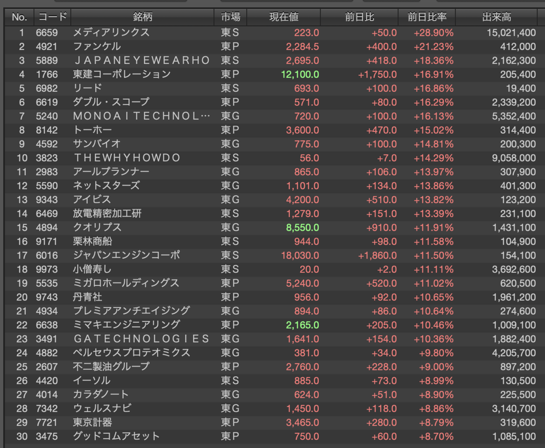Select ミガロホールディングス entry

pyautogui.click(x=126, y=283)
